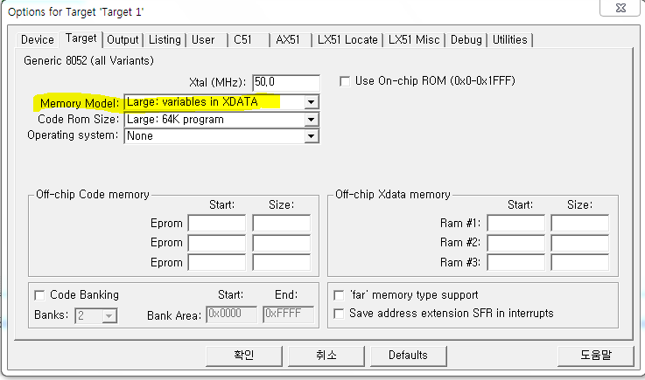Viewport: 645px width, 380px height.
Task: Click the Defaults button
Action: click(x=409, y=356)
